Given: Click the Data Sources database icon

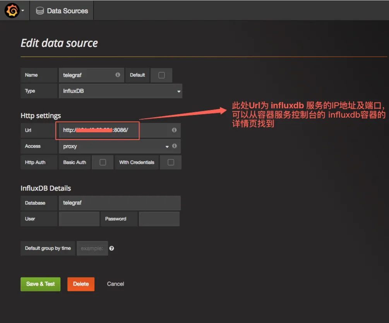Looking at the screenshot, I should (x=40, y=11).
